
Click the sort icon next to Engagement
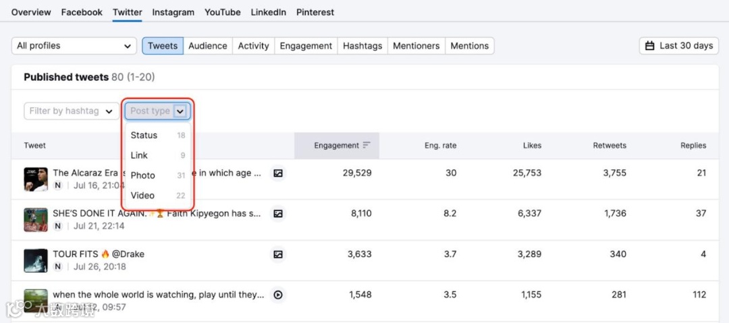click(367, 146)
